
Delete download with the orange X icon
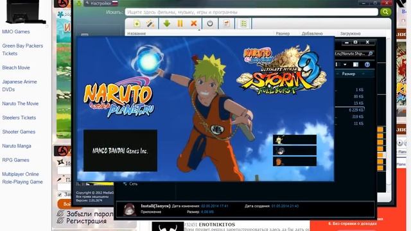[194, 23]
